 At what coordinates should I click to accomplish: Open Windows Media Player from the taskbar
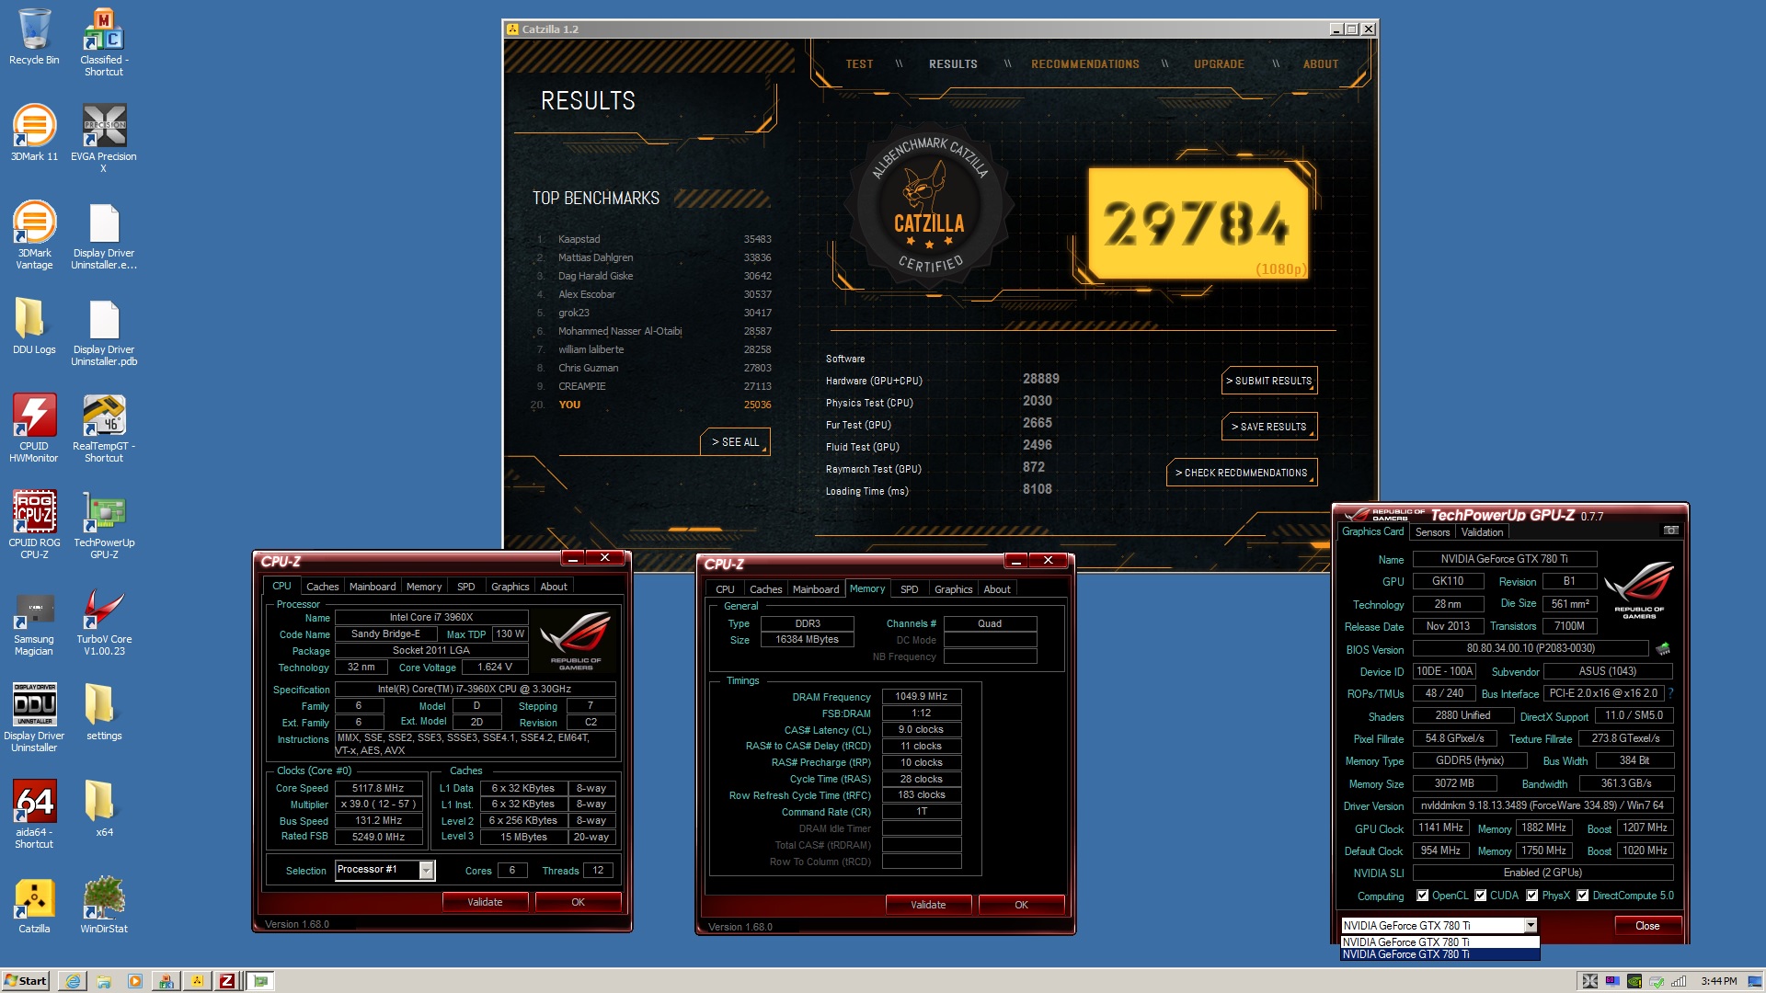pos(135,981)
